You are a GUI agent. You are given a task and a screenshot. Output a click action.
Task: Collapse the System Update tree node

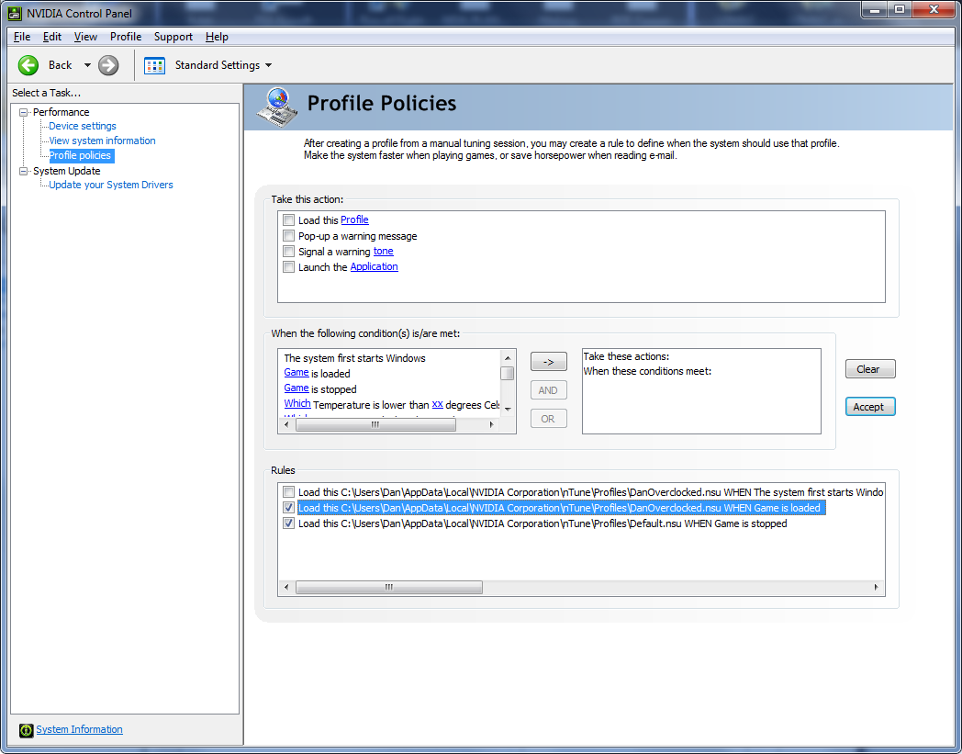point(23,172)
